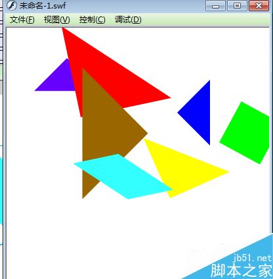Select the green square shape
This screenshot has height=279, width=273.
[246, 133]
